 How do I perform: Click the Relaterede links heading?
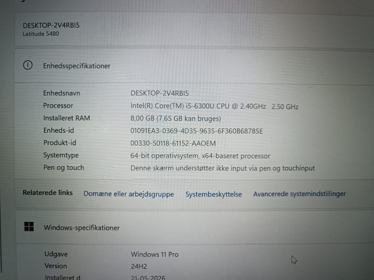(x=48, y=192)
